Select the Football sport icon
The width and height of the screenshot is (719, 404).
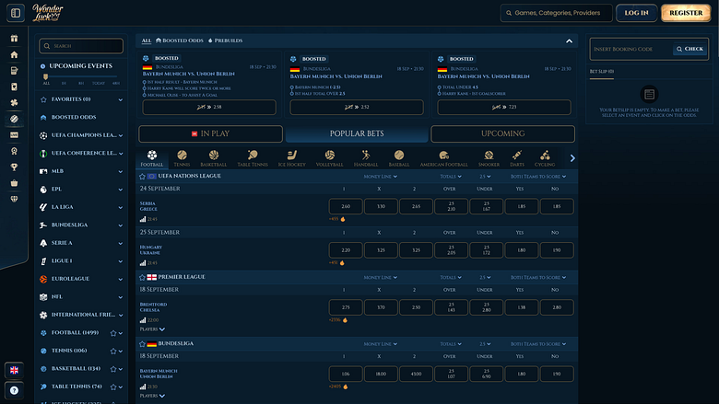[152, 158]
